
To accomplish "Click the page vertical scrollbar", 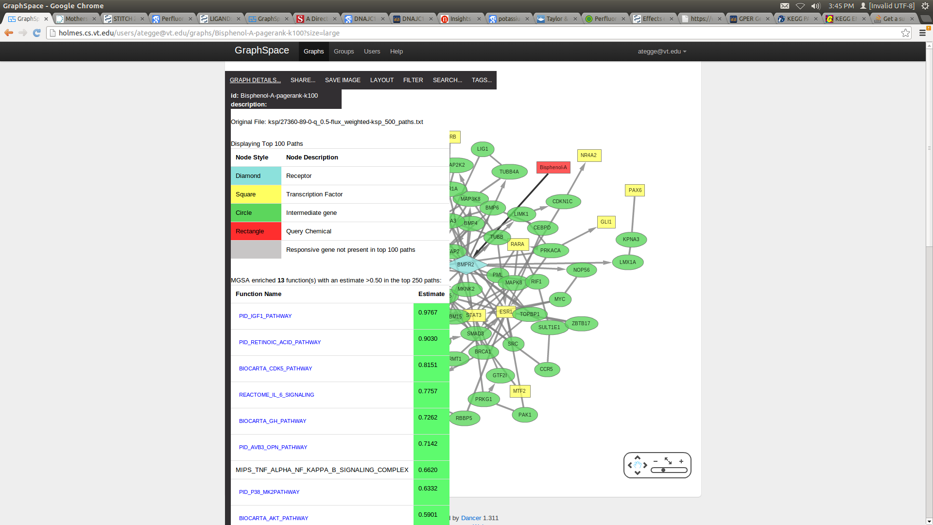I will [929, 283].
